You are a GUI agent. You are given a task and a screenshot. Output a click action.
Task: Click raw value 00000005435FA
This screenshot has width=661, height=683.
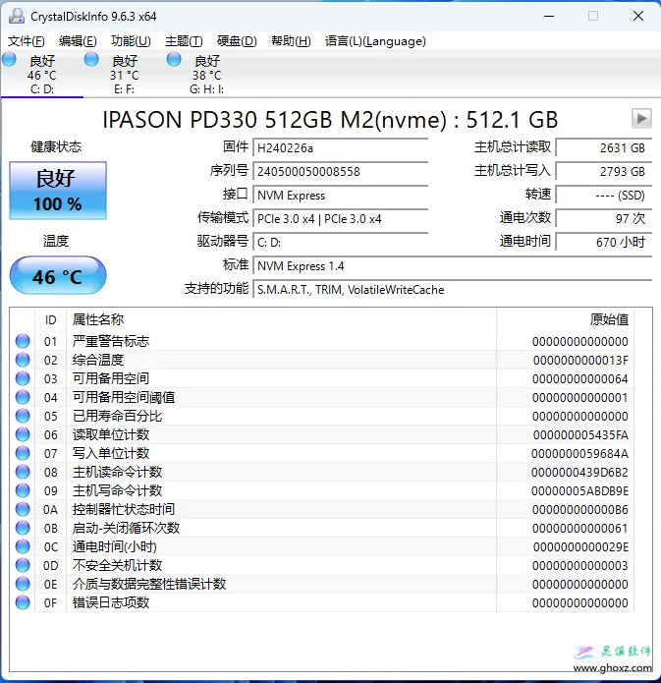(580, 434)
